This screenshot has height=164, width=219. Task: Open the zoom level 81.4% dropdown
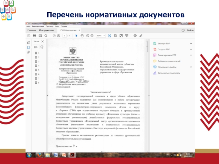tap(101, 36)
